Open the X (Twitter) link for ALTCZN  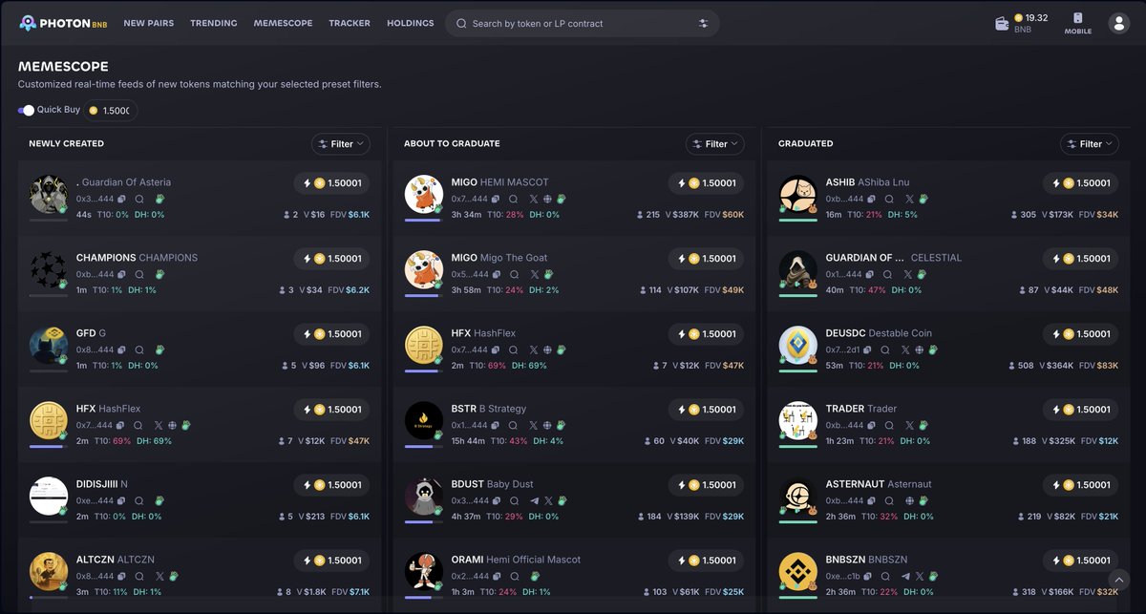point(159,577)
